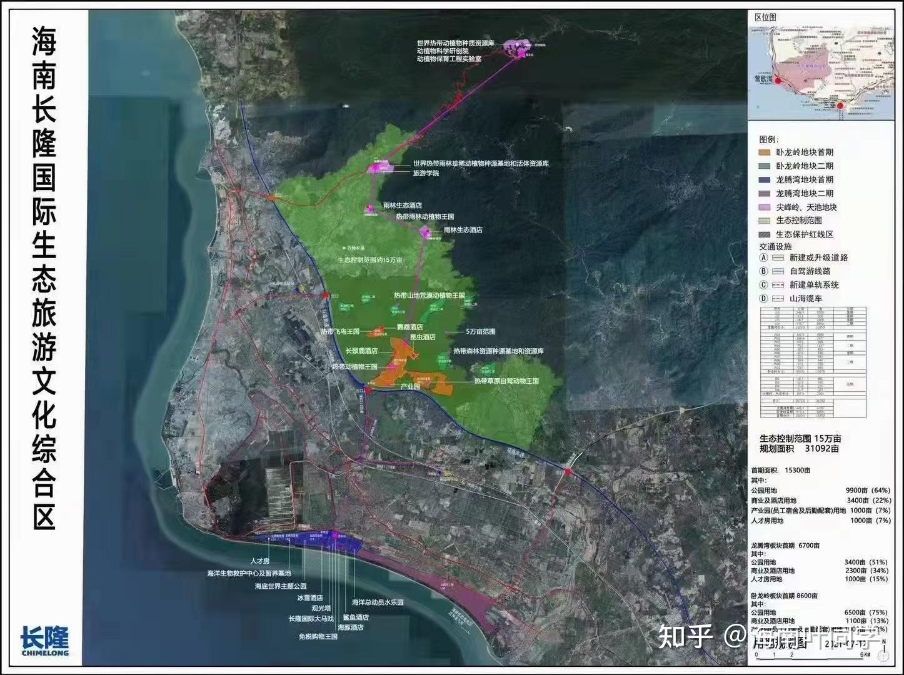Screen dimensions: 904x675
Task: Click the 世界热带动植物种质资源库 map label
Action: [456, 44]
